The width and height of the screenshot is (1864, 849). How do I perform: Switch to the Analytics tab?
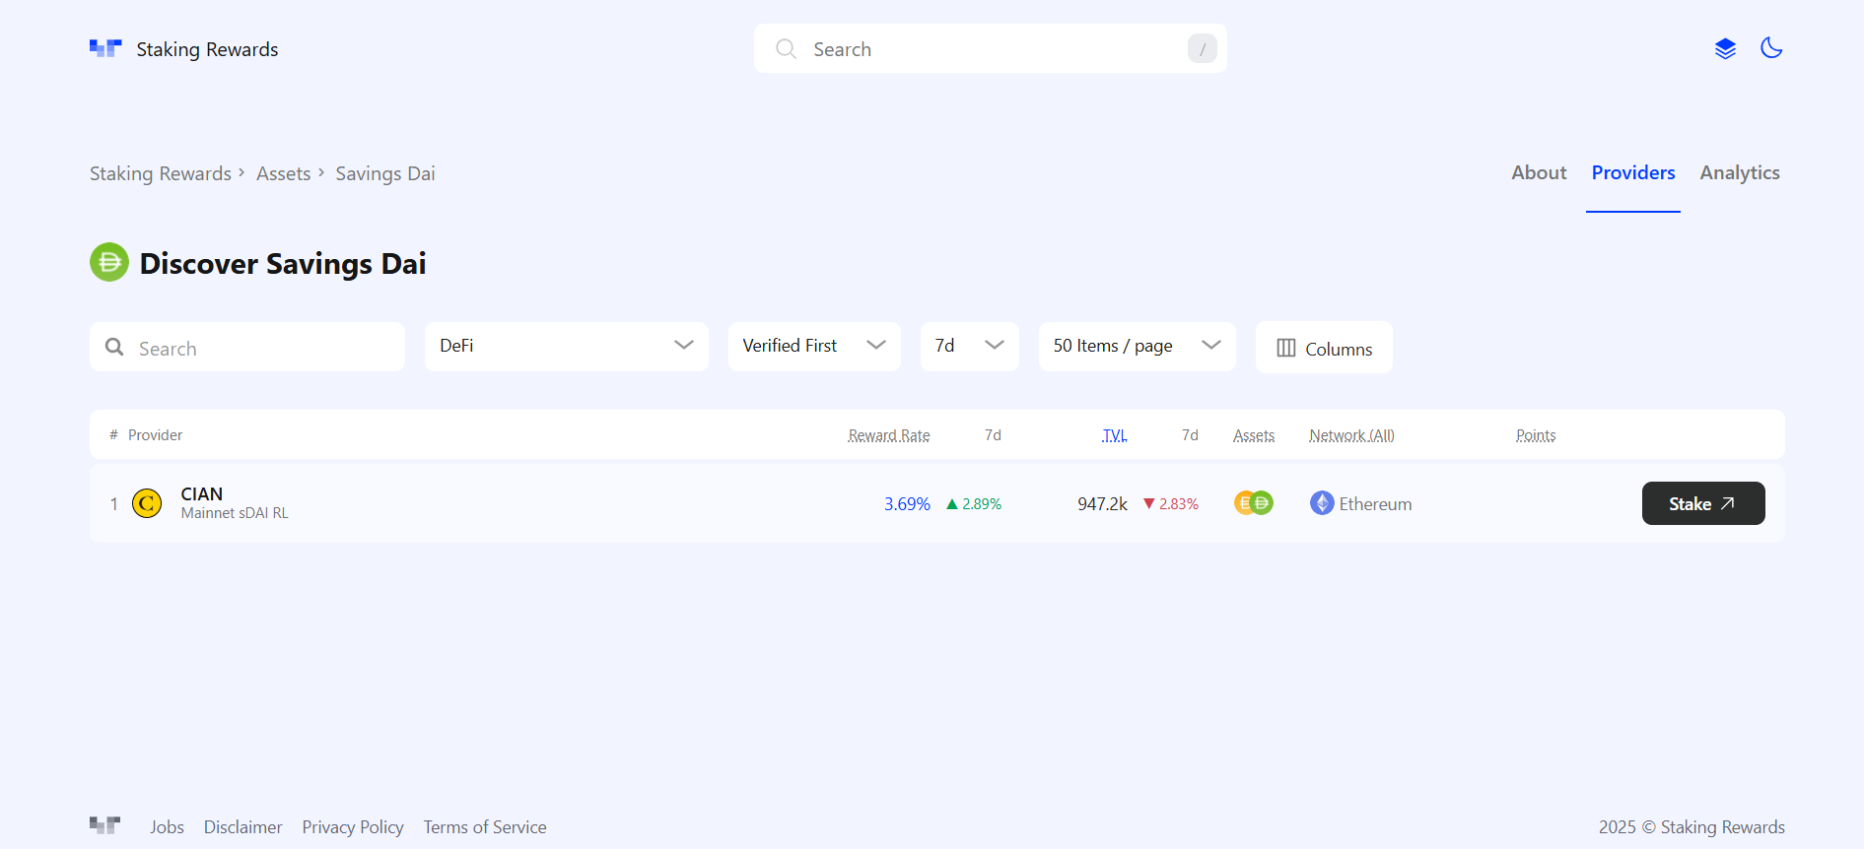(1739, 173)
